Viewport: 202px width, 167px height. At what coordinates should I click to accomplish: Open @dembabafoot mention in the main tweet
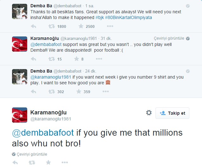(43, 132)
